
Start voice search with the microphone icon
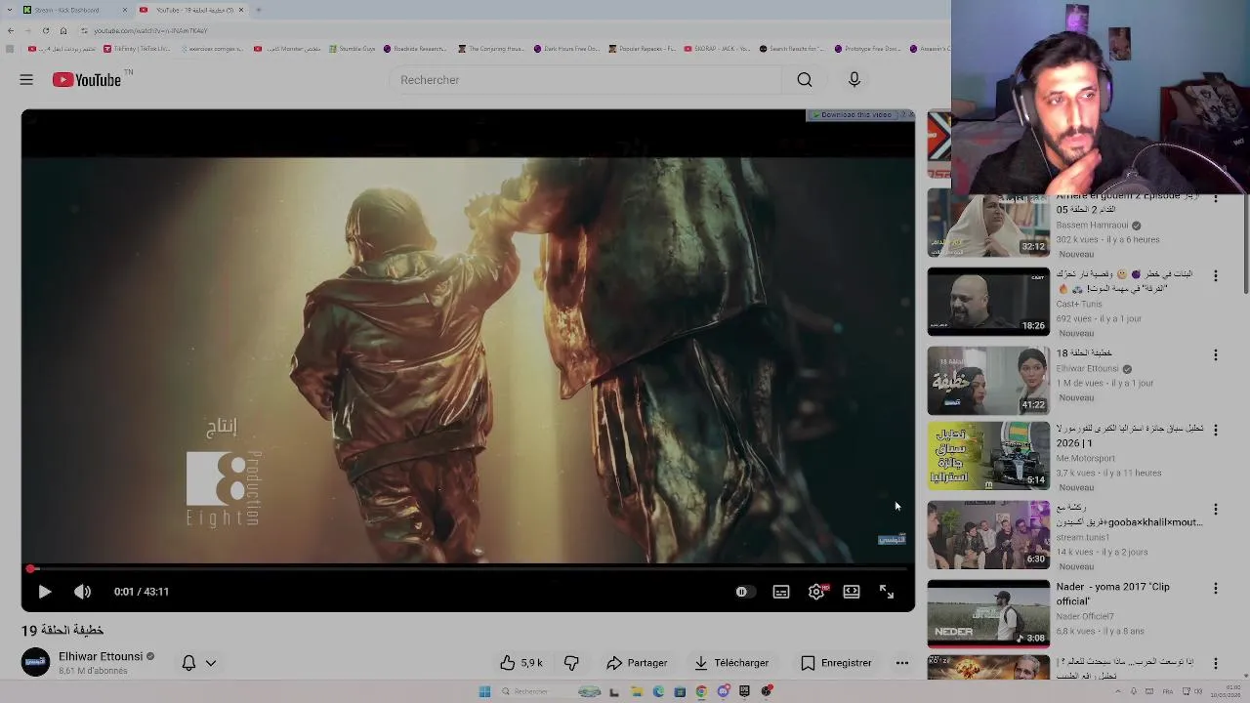point(854,80)
